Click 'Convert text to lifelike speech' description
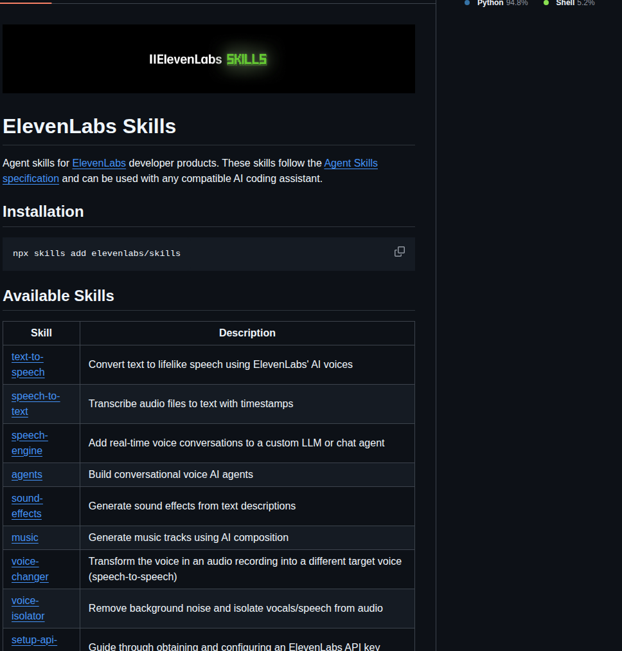This screenshot has height=651, width=622. 220,365
